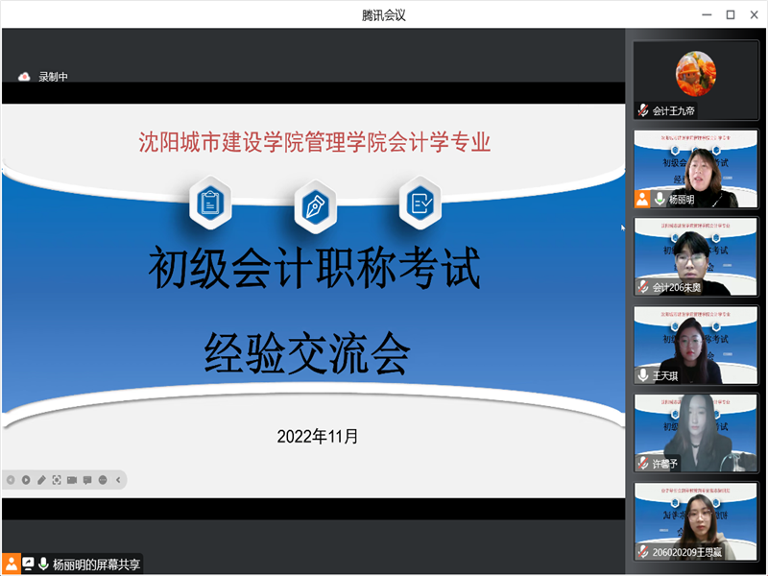Screen dimensions: 768x576
Task: Click the more options dots icon
Action: (103, 480)
